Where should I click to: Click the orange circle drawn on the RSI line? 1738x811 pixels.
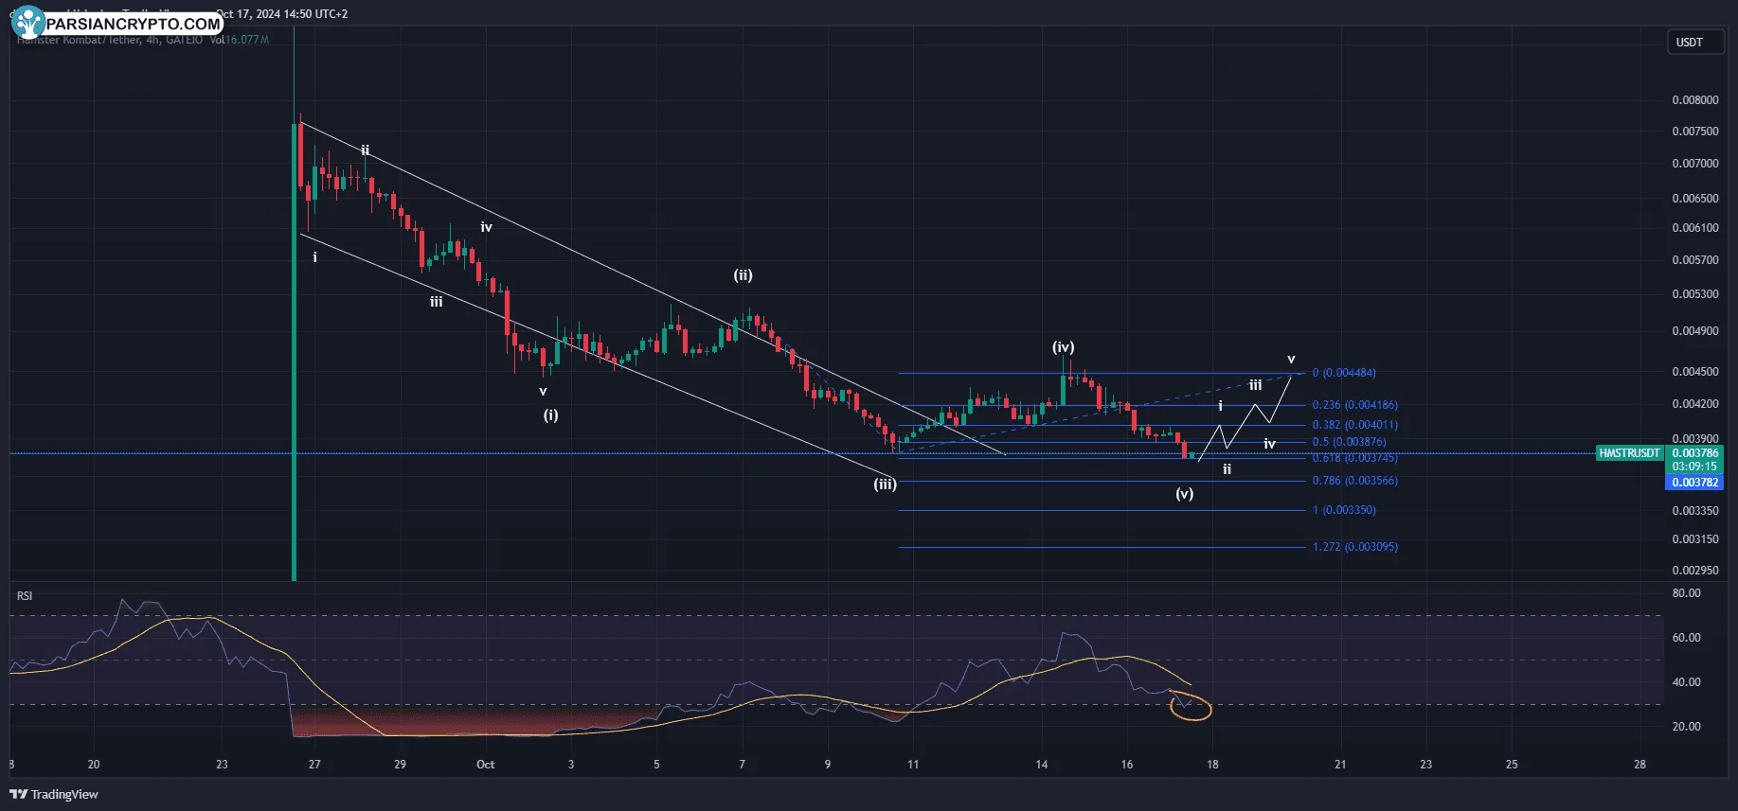(1191, 707)
